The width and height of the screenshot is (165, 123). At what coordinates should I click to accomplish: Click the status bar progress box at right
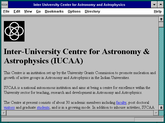[149, 119]
